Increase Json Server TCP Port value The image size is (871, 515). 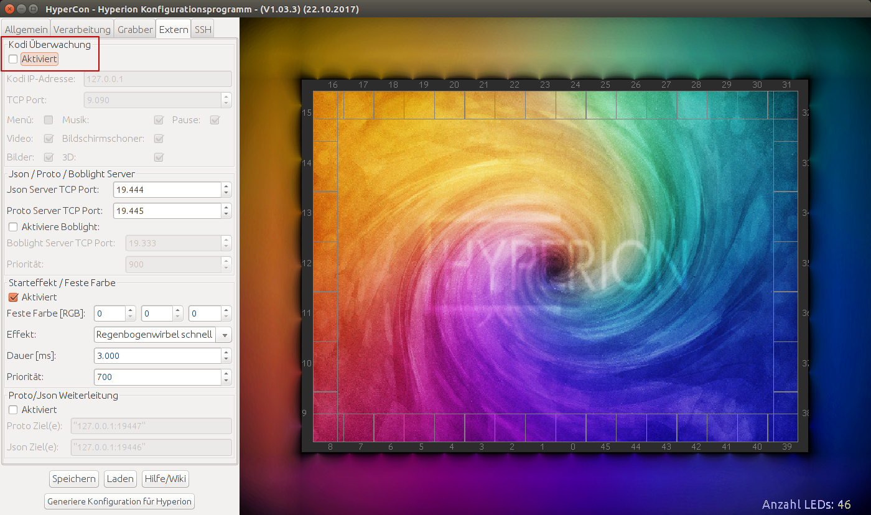226,186
